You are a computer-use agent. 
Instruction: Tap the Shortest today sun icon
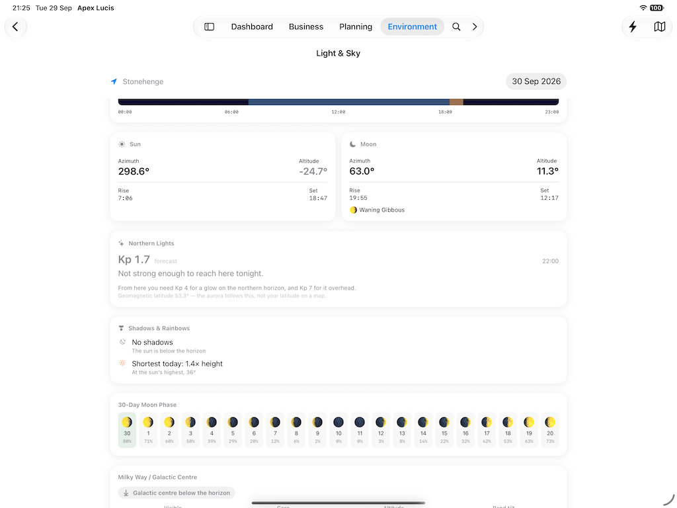click(x=122, y=363)
